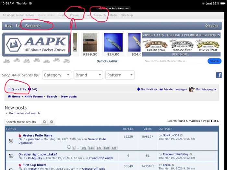Open the Sell On AAPK link
The image size is (227, 170).
(x=107, y=61)
